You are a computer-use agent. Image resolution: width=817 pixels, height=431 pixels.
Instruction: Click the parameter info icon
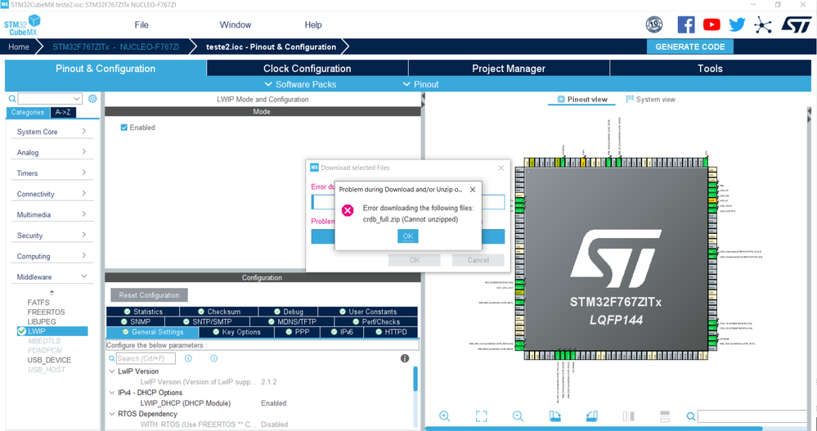405,358
